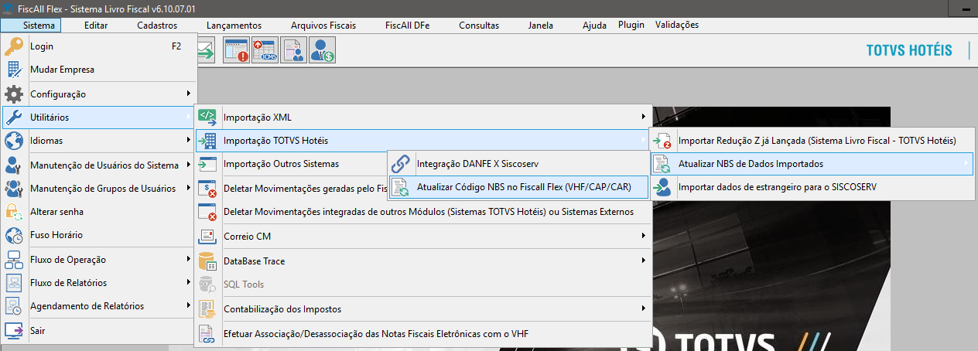Click the icon for Fluxo de Relatórios
The height and width of the screenshot is (351, 978).
[14, 283]
